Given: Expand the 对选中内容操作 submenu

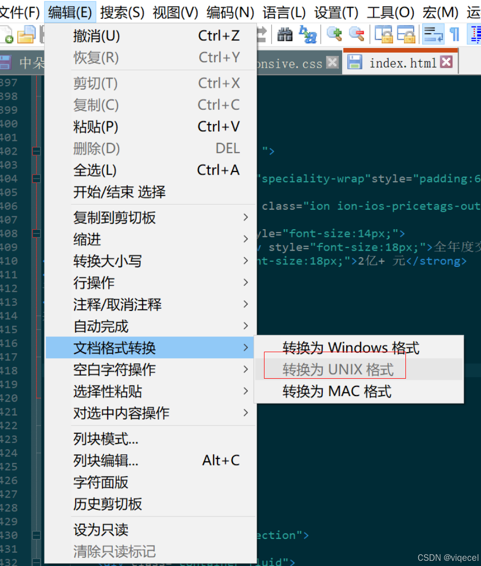Looking at the screenshot, I should tap(151, 412).
